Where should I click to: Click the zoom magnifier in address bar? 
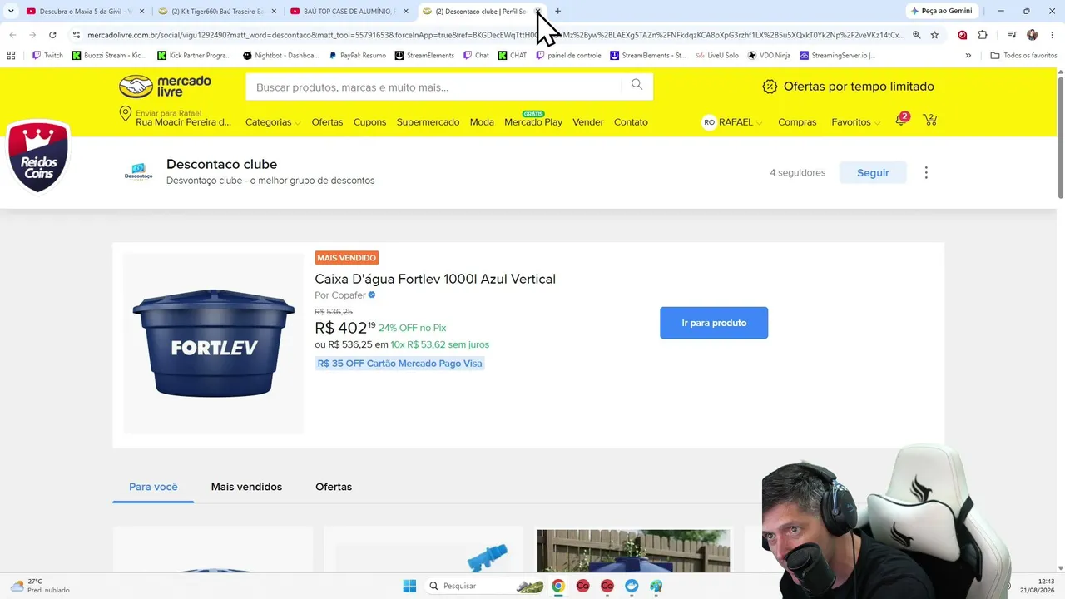coord(916,35)
